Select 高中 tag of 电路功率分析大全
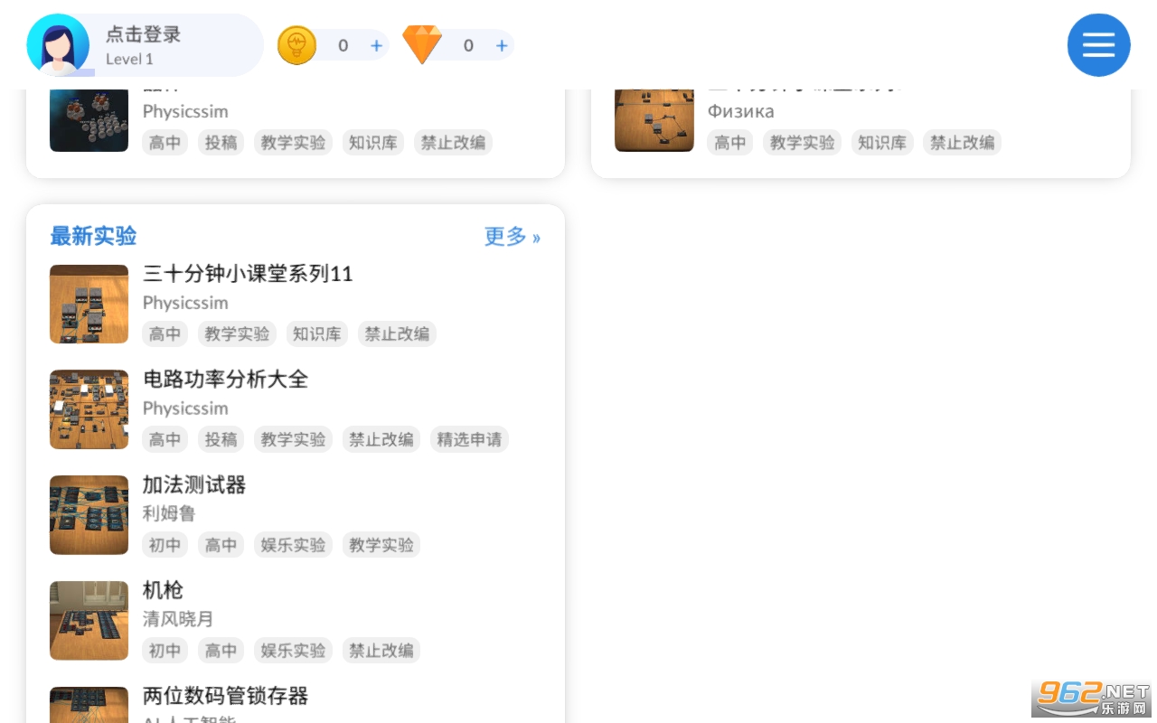 tap(165, 440)
